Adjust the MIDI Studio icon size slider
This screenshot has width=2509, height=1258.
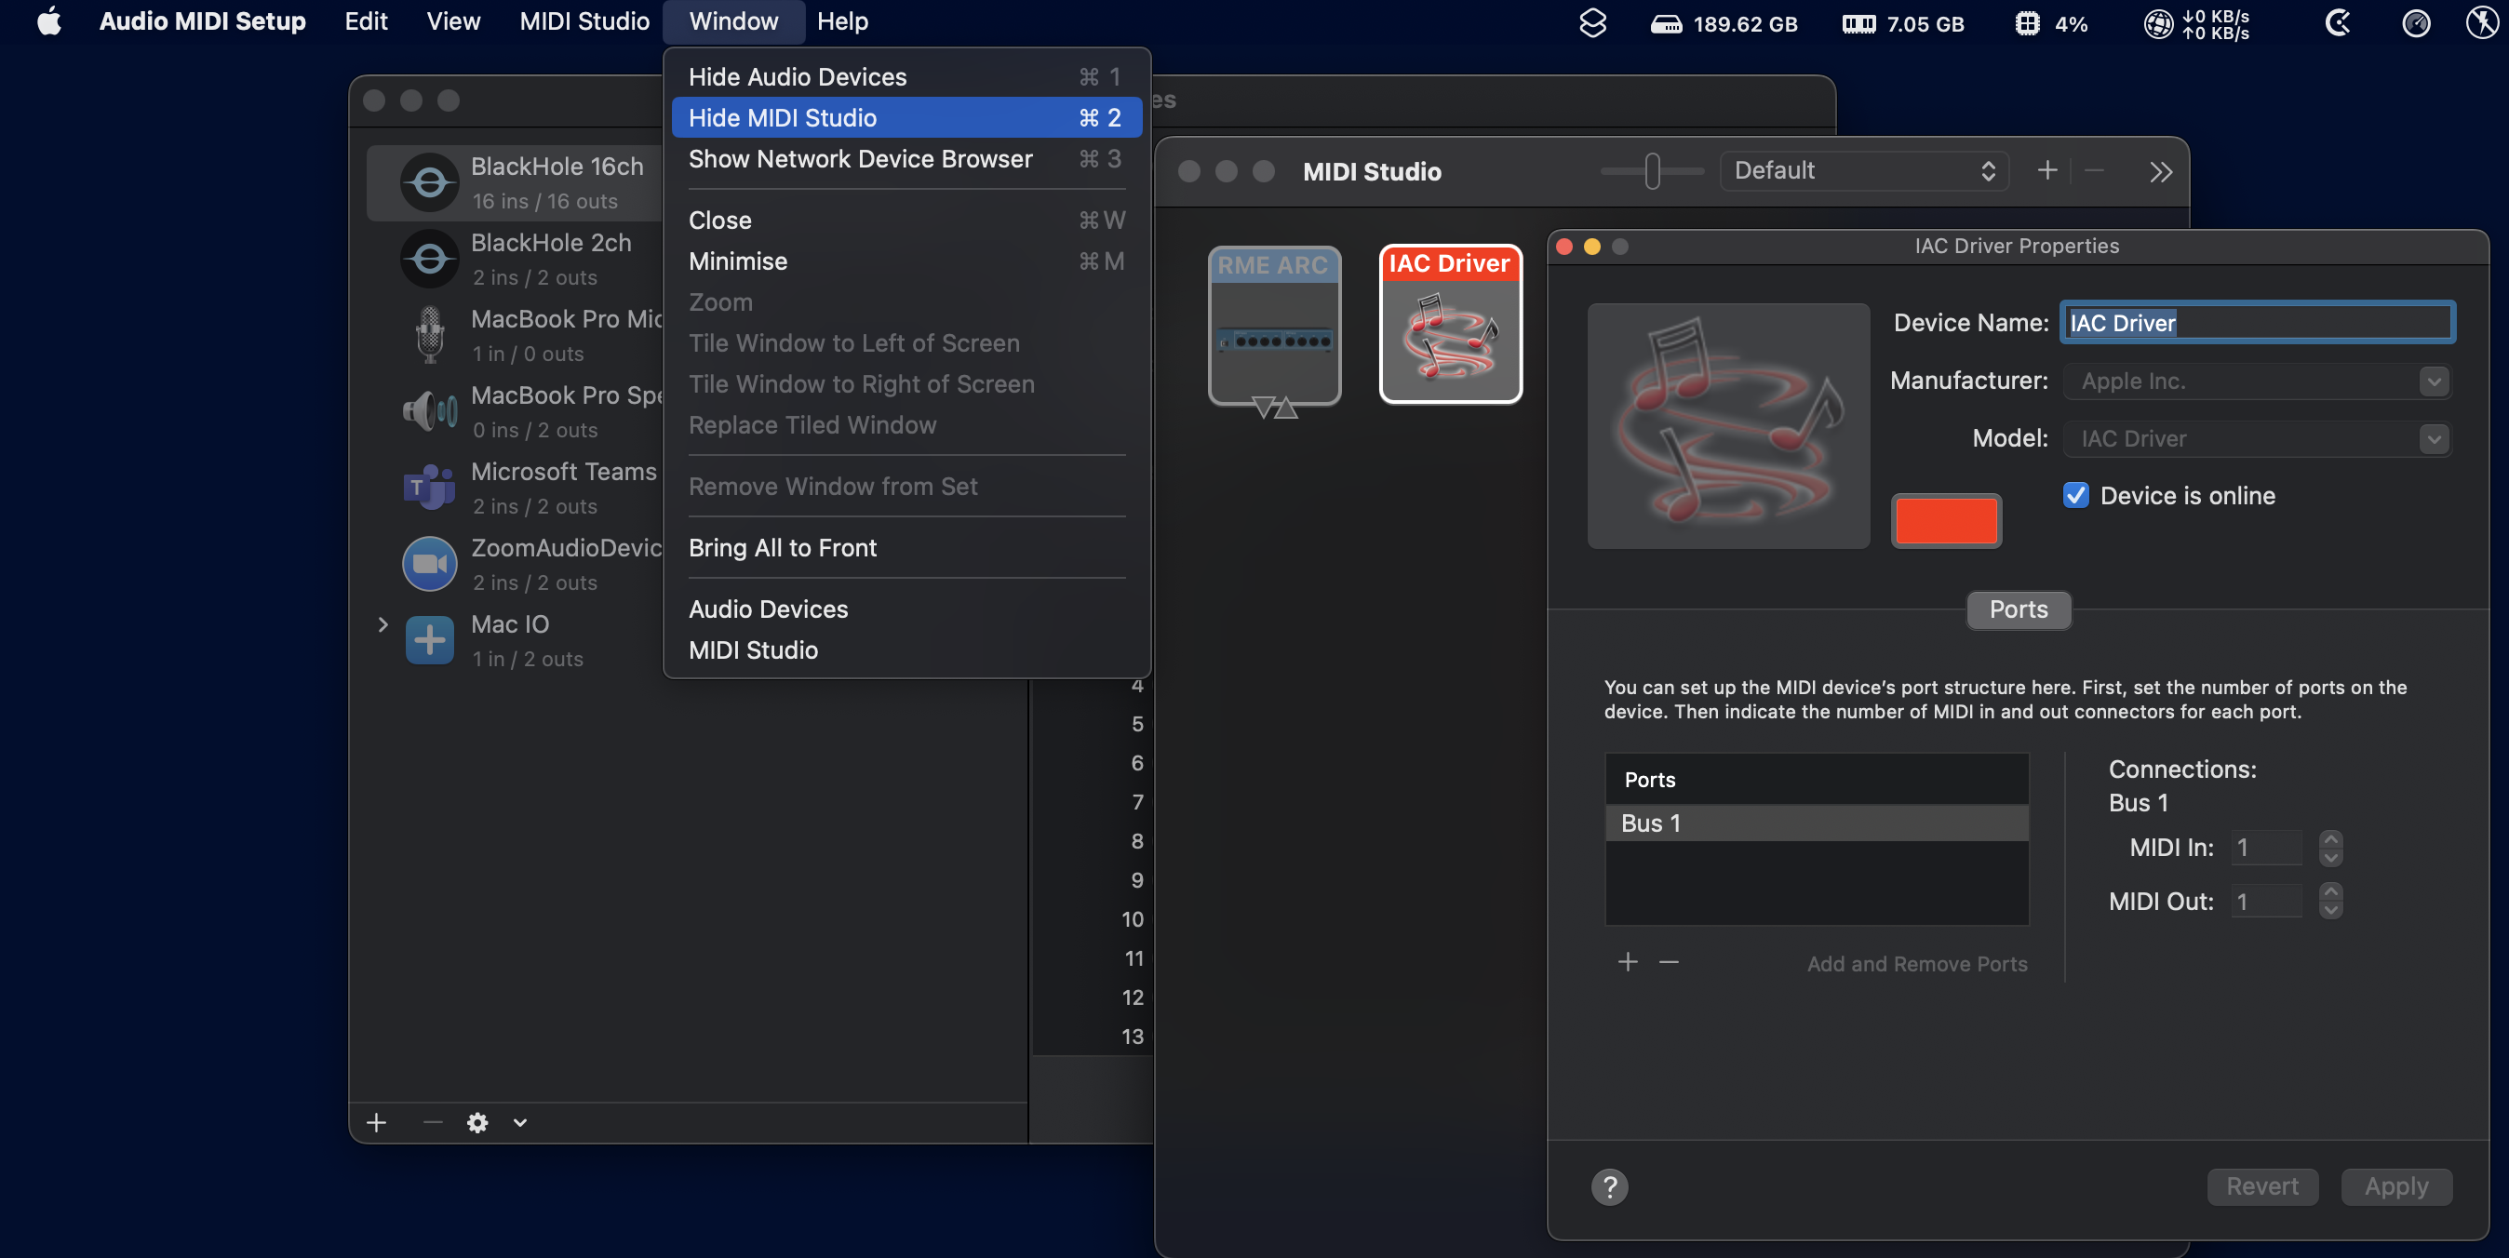[1652, 170]
